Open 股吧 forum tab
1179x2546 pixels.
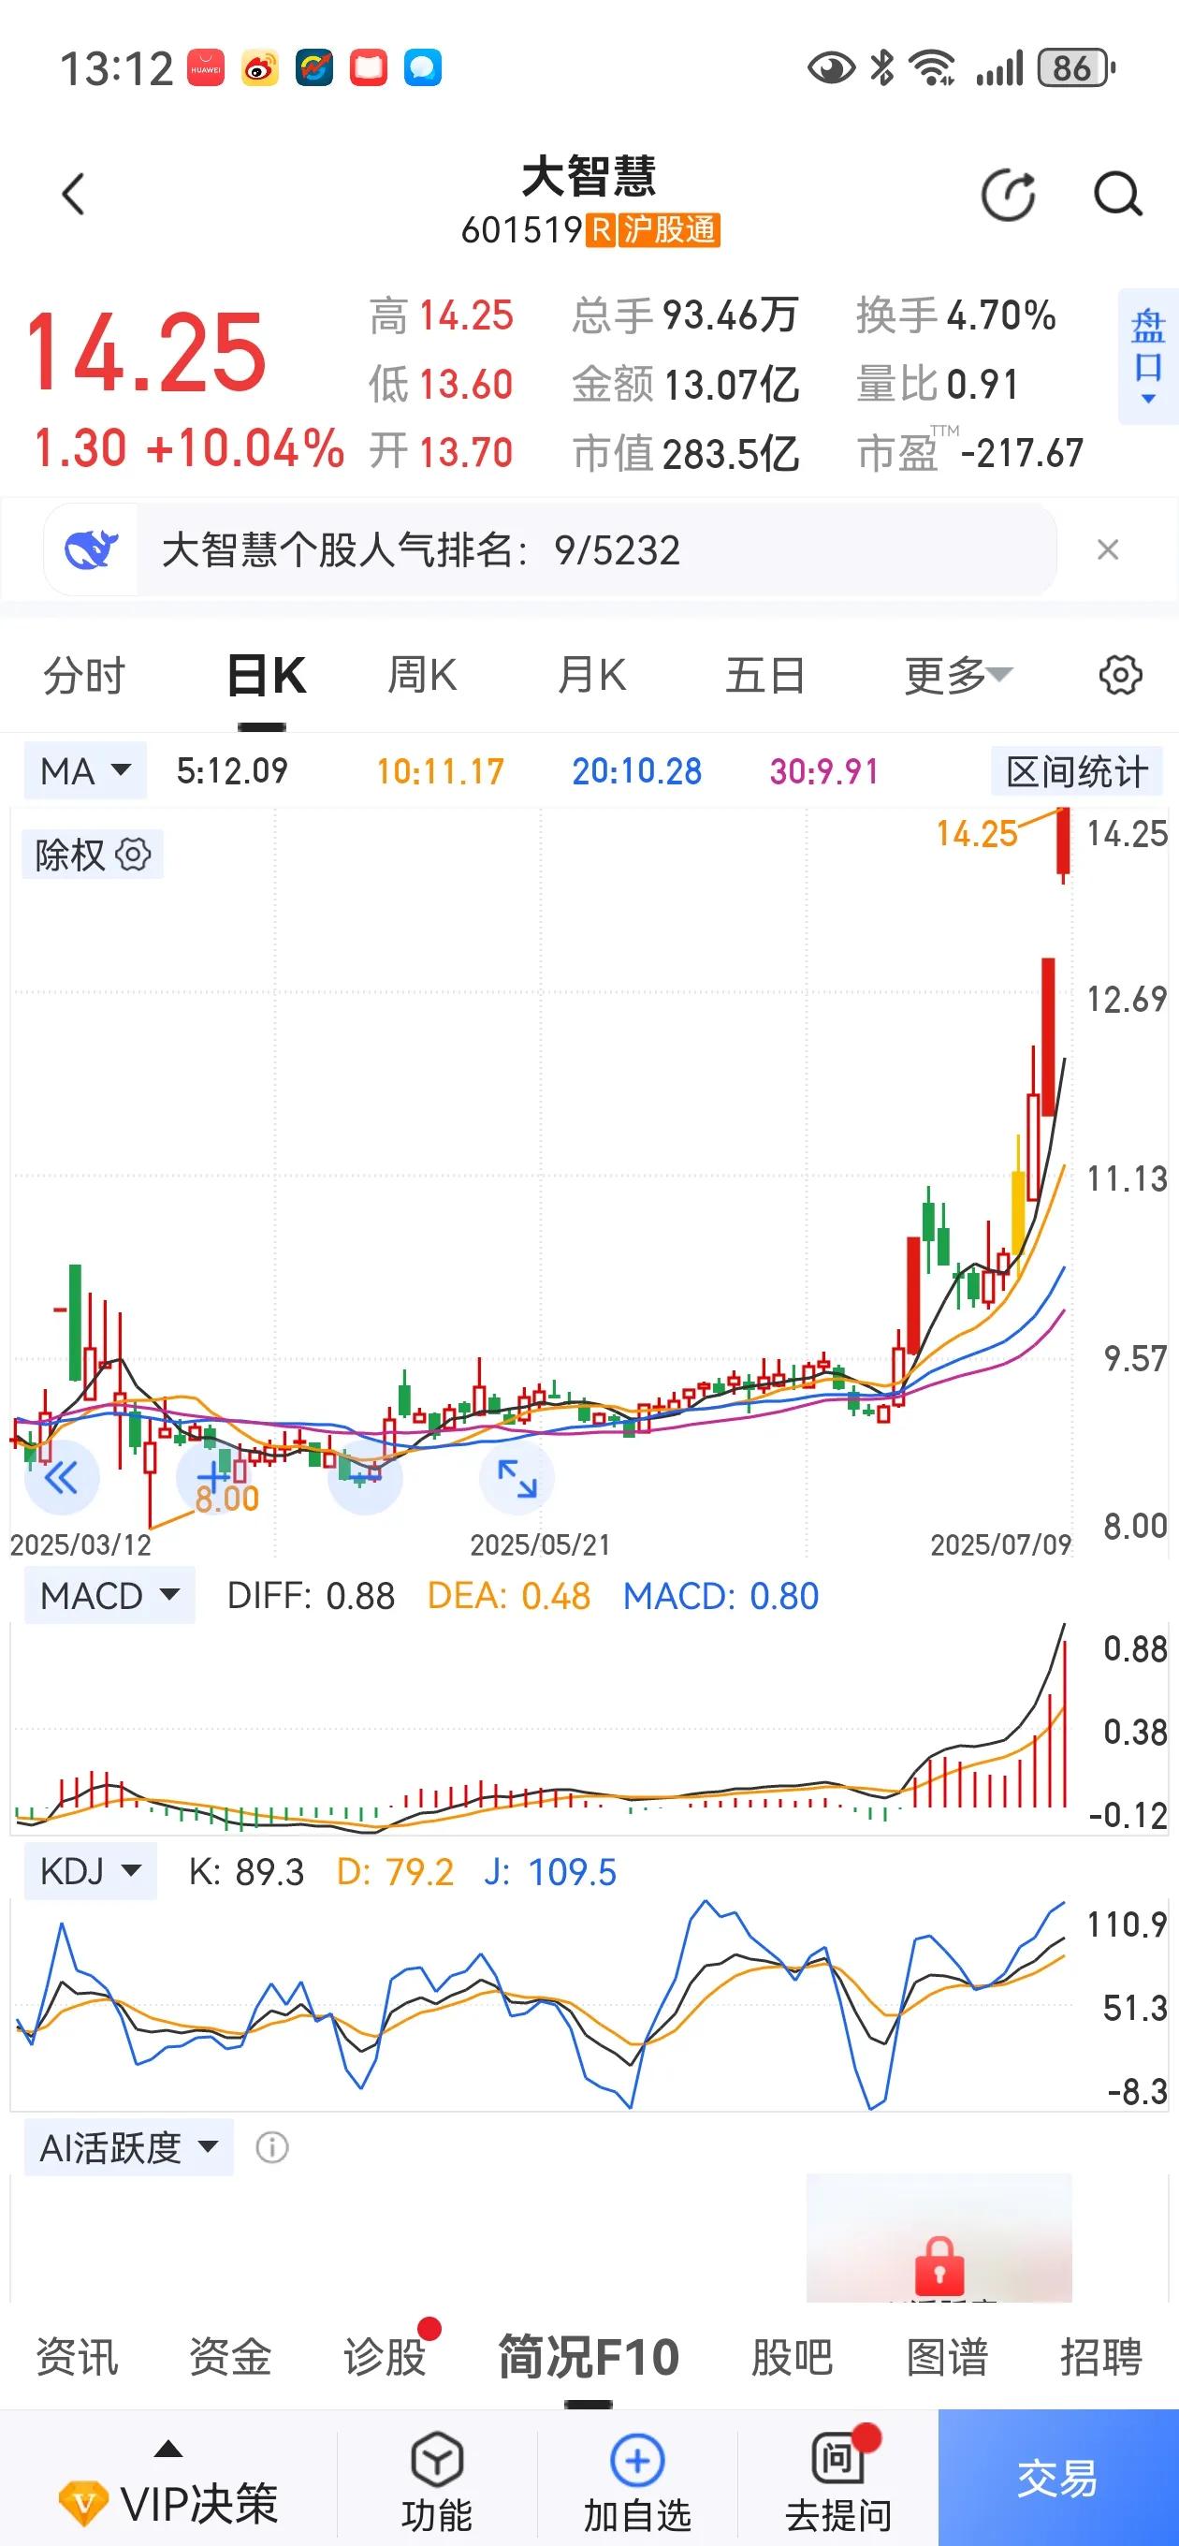(792, 2356)
